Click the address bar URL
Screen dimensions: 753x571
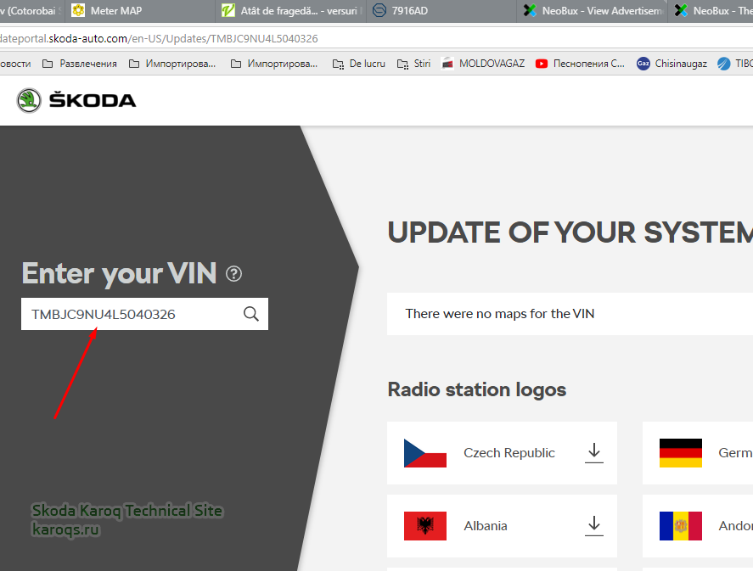(159, 38)
